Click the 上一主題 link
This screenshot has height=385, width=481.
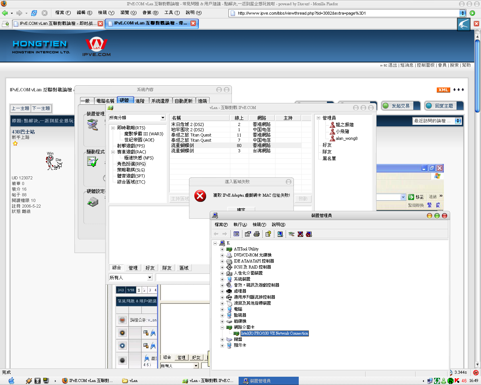[20, 109]
